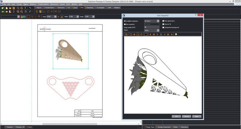This screenshot has width=241, height=129.
Task: Select the arrow pointer selection tool
Action: tap(26, 8)
